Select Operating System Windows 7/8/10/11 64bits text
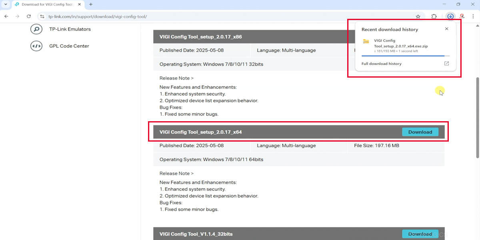Image resolution: width=480 pixels, height=240 pixels. (211, 159)
